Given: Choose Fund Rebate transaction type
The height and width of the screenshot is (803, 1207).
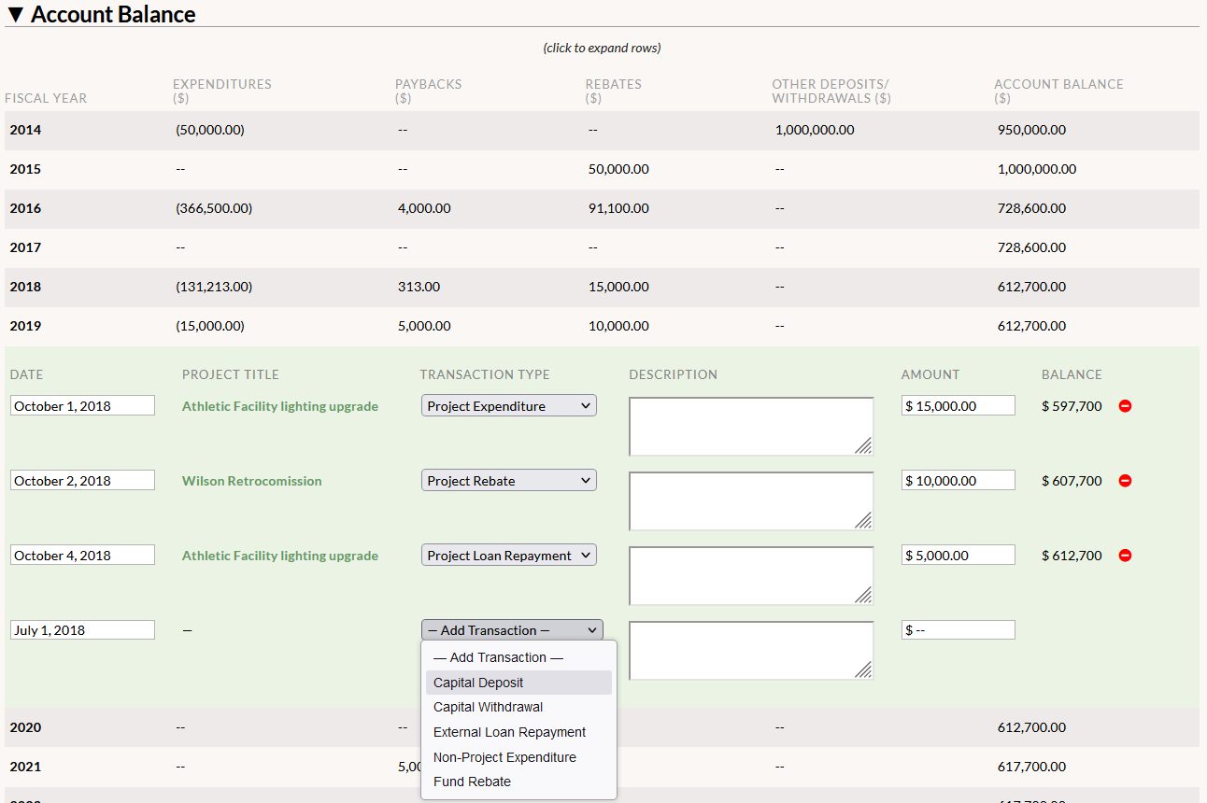Looking at the screenshot, I should 518,782.
